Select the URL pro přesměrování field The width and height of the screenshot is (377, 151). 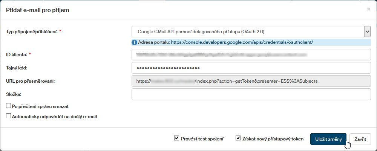click(251, 81)
